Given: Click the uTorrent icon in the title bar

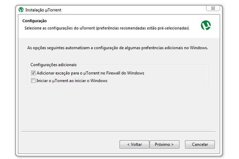Looking at the screenshot, I should point(21,10).
